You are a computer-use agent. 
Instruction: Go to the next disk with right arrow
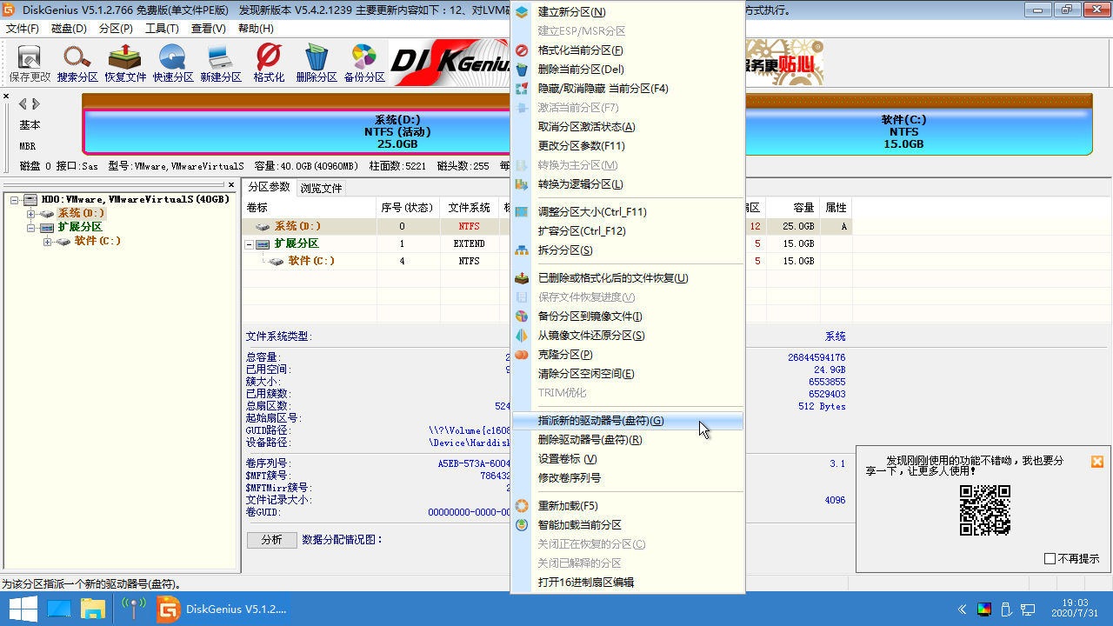[x=37, y=103]
